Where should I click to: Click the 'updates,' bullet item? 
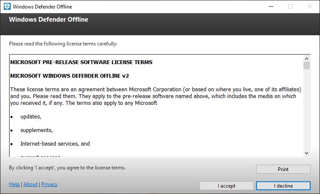point(31,117)
